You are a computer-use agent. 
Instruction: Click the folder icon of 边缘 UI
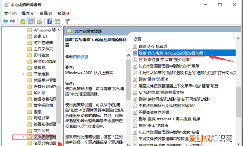pos(29,36)
